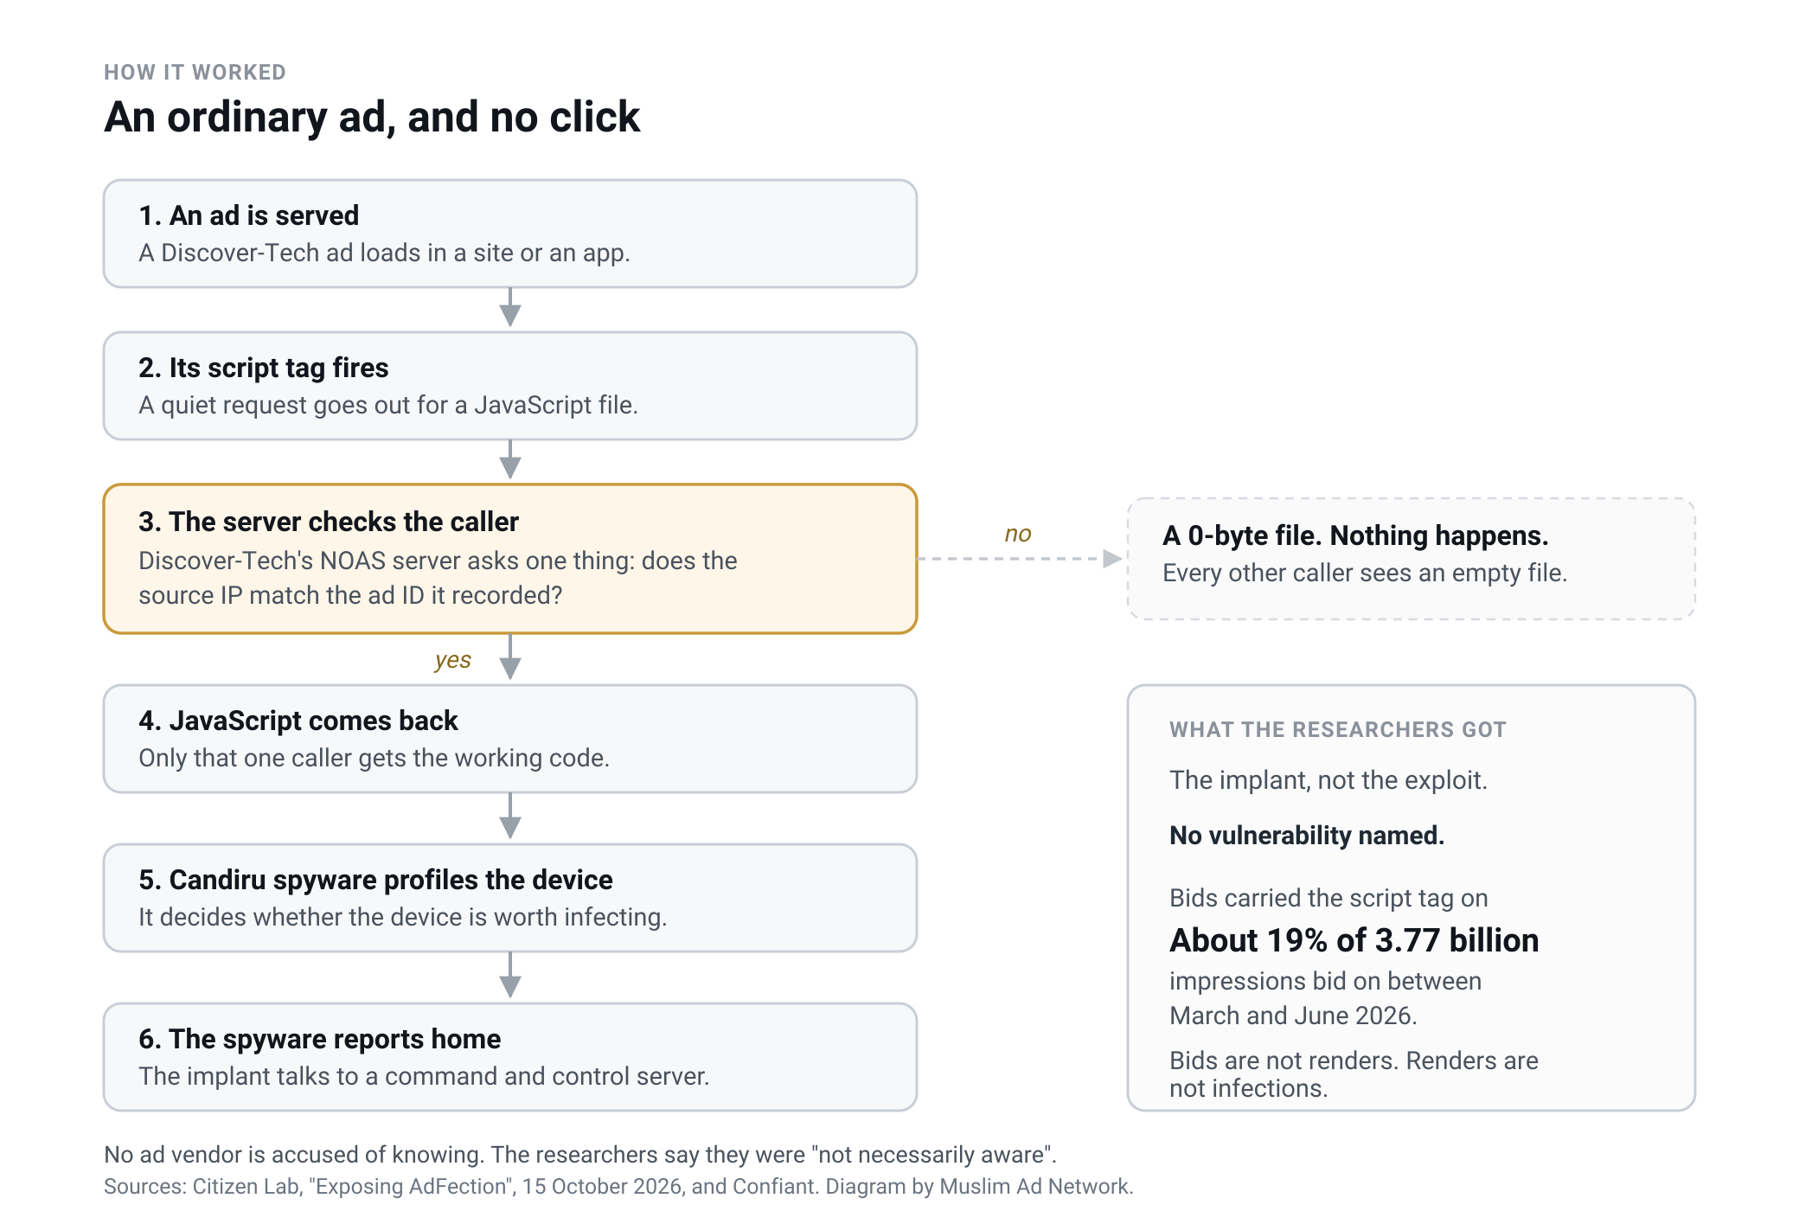
Task: Select the 'An ad is served' step box
Action: 510,234
